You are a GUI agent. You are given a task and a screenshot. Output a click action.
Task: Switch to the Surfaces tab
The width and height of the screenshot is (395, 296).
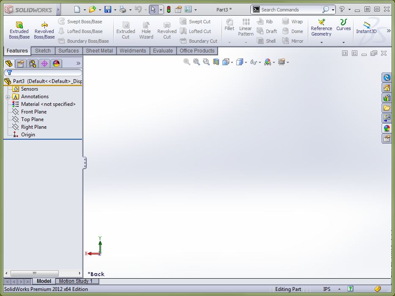(x=69, y=51)
